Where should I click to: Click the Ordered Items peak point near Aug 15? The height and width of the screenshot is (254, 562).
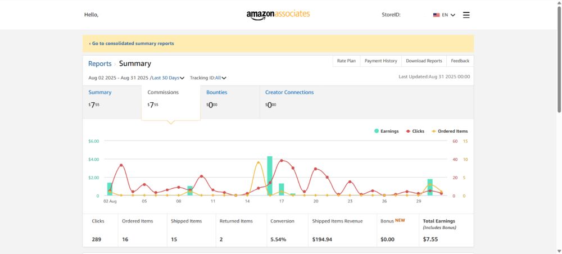click(258, 162)
